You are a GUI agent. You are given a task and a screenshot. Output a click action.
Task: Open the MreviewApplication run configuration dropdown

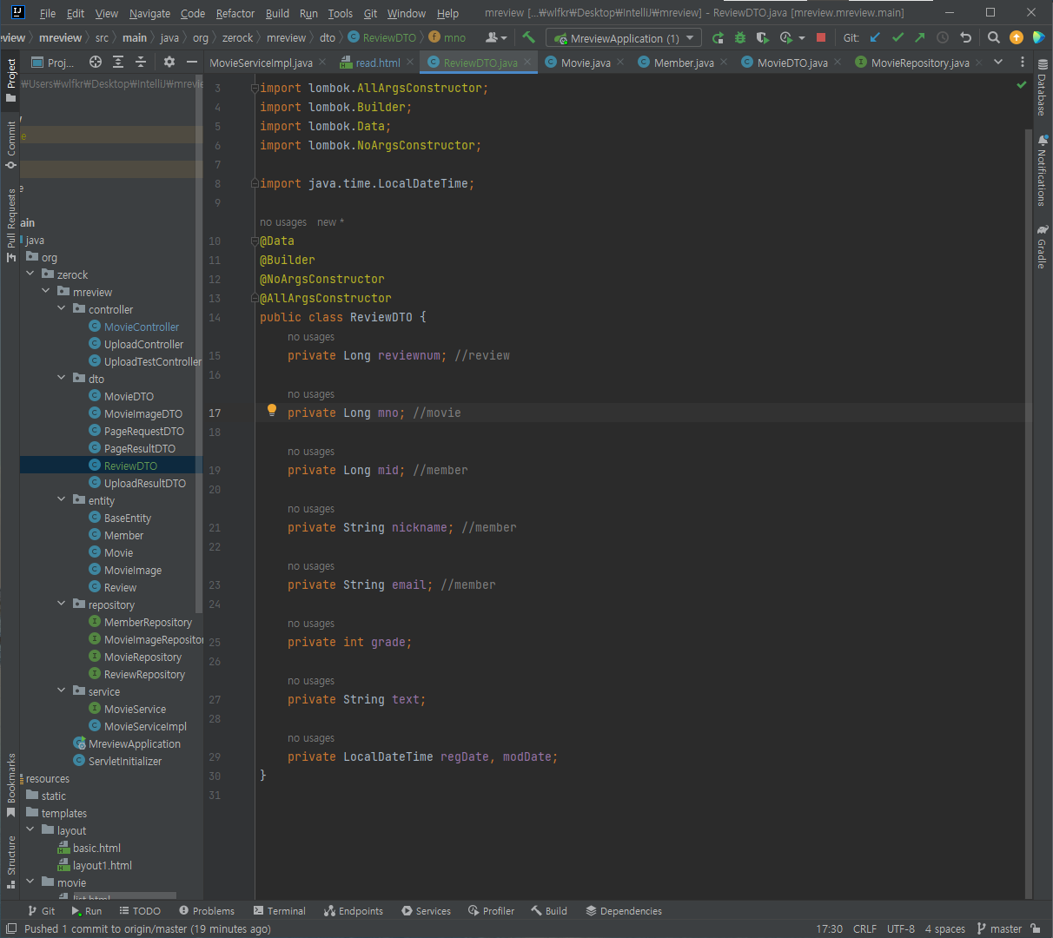tap(624, 38)
